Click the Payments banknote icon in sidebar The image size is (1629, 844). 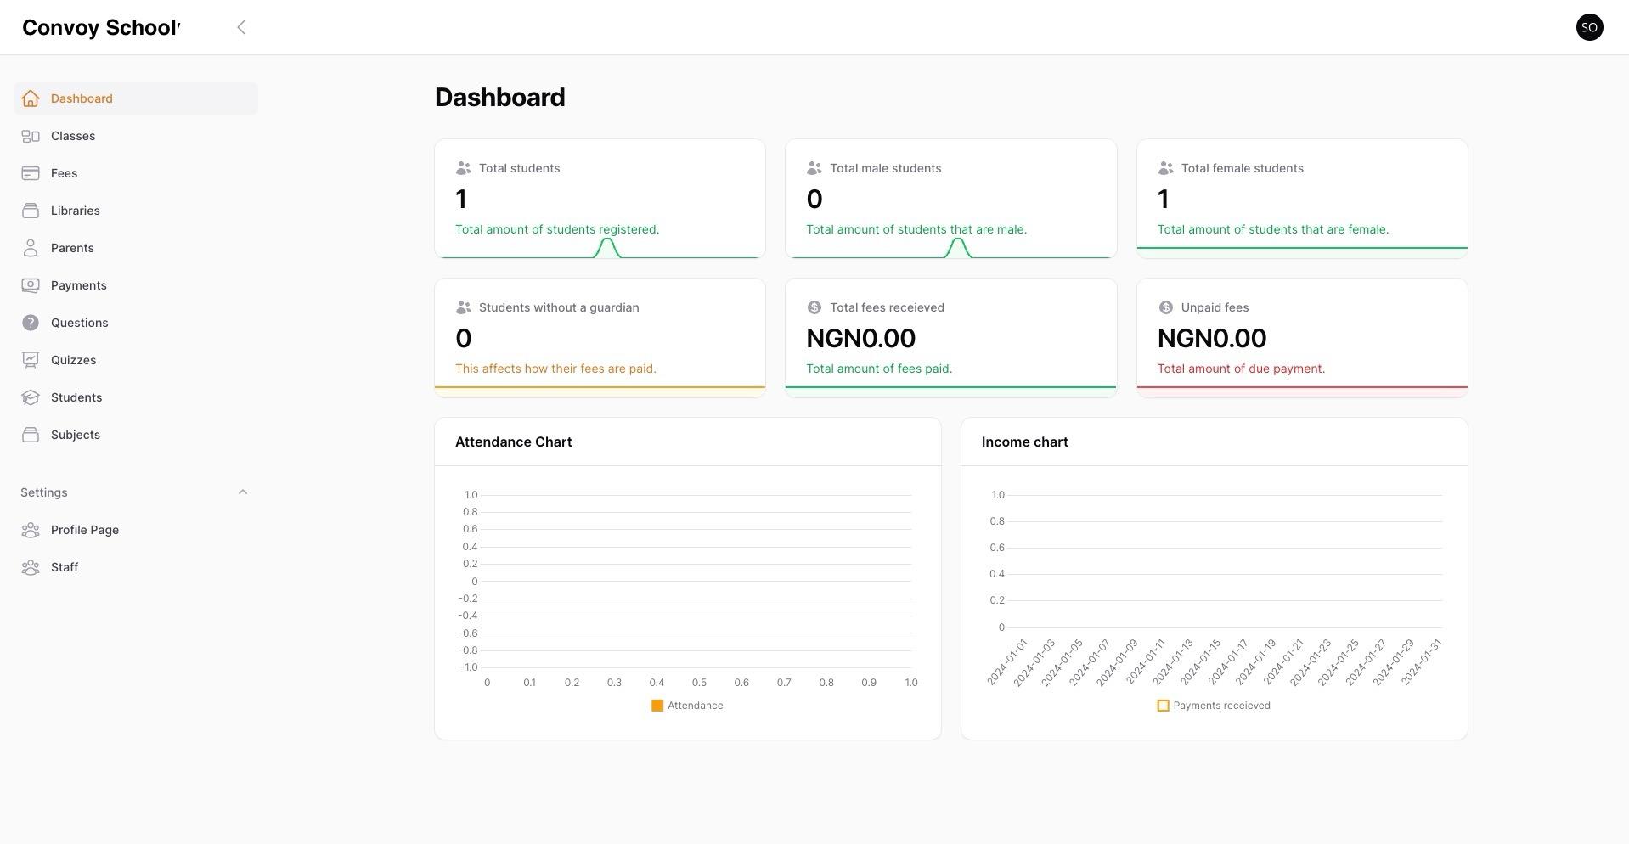[31, 285]
